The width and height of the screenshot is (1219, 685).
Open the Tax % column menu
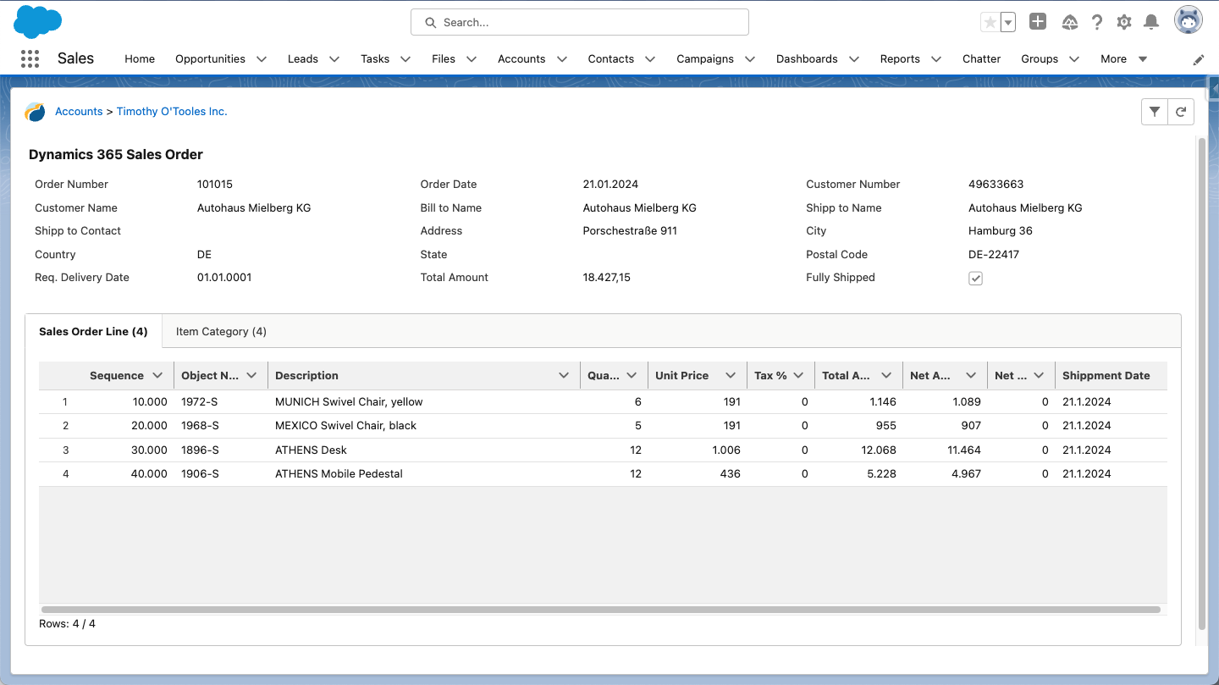click(798, 376)
